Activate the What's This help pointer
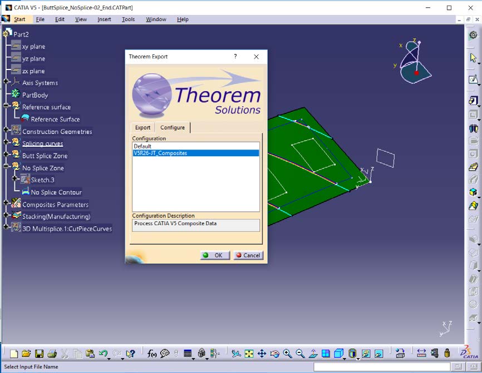Image resolution: width=482 pixels, height=373 pixels. [x=131, y=354]
